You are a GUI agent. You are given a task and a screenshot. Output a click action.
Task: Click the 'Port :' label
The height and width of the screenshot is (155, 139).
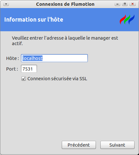[x=12, y=69]
